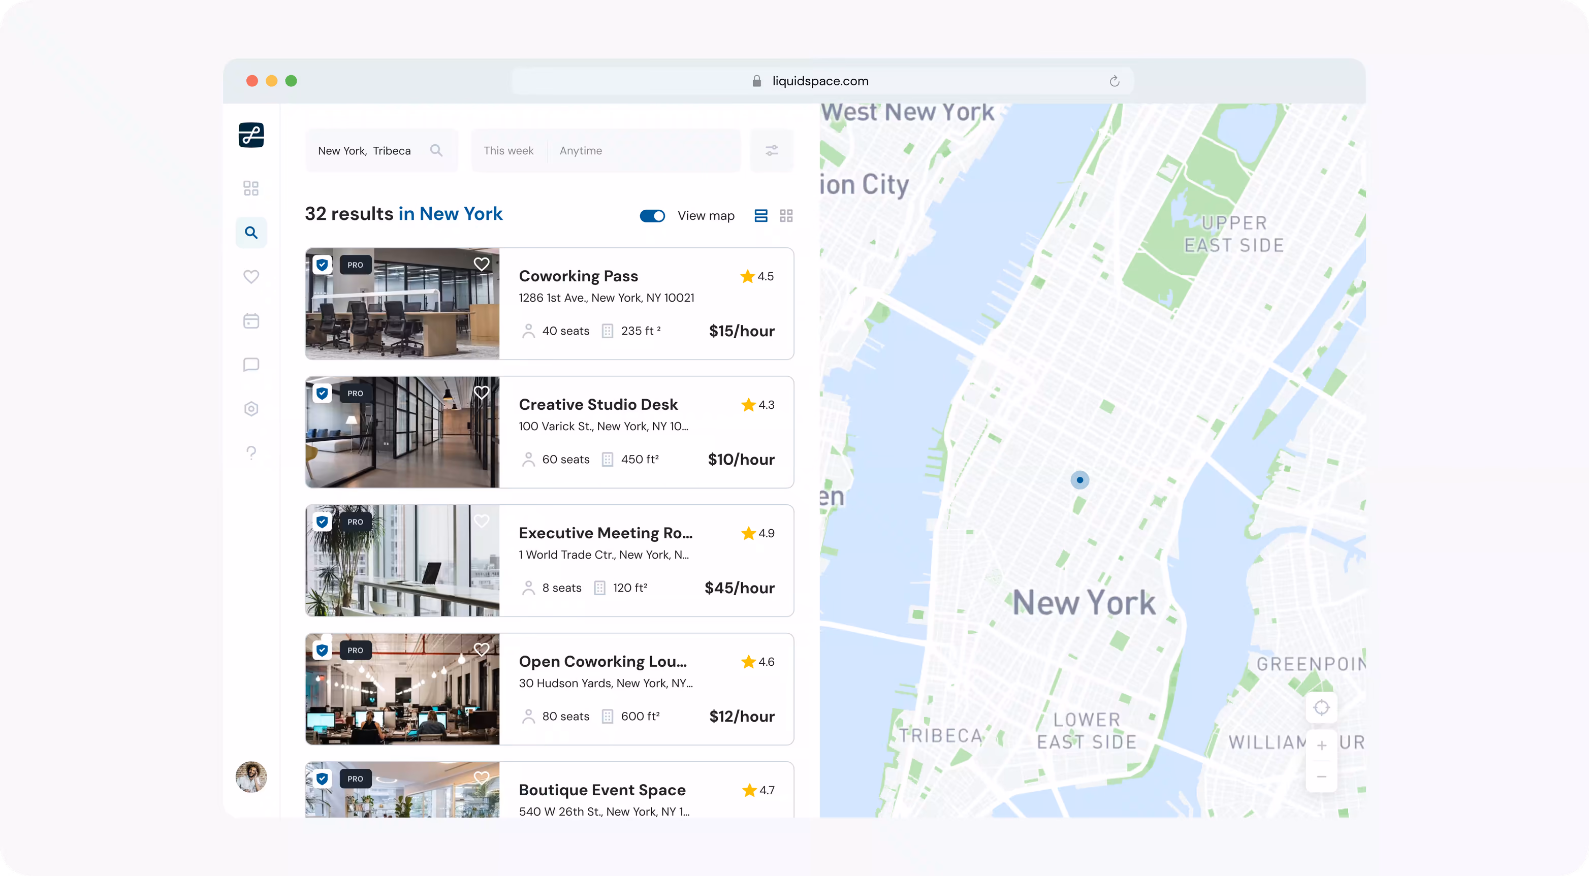Click the locate-me crosshair on map

point(1321,707)
